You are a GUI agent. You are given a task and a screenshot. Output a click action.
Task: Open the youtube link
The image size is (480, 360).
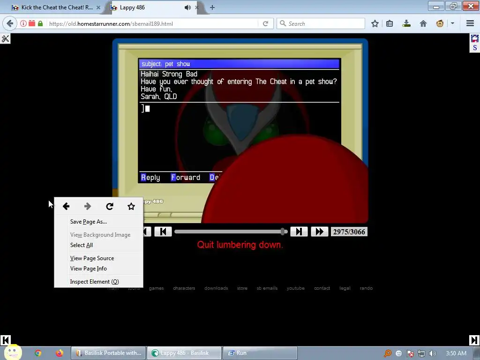pyautogui.click(x=296, y=288)
